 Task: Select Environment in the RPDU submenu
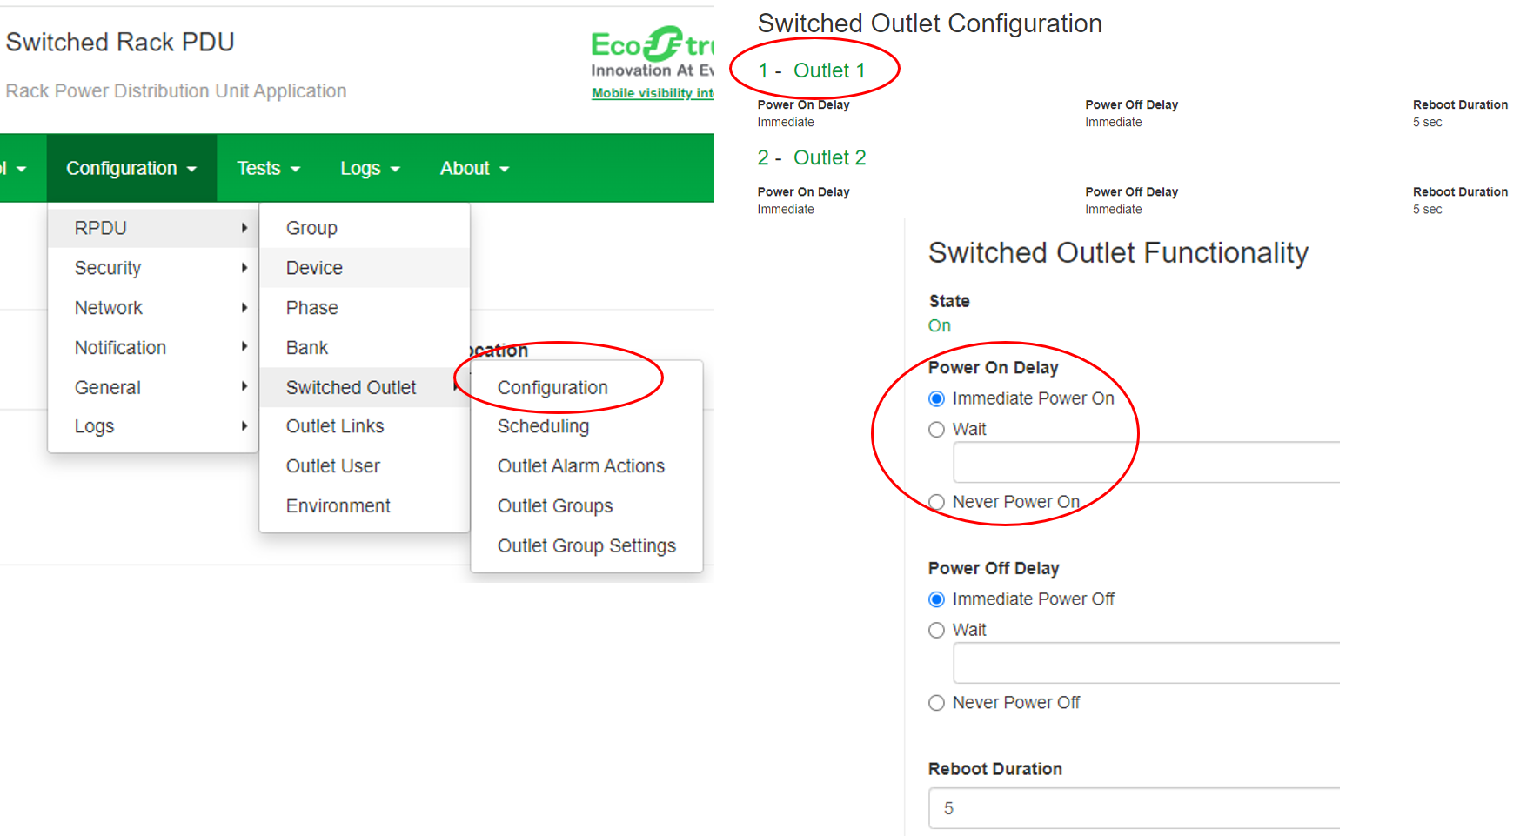365,506
